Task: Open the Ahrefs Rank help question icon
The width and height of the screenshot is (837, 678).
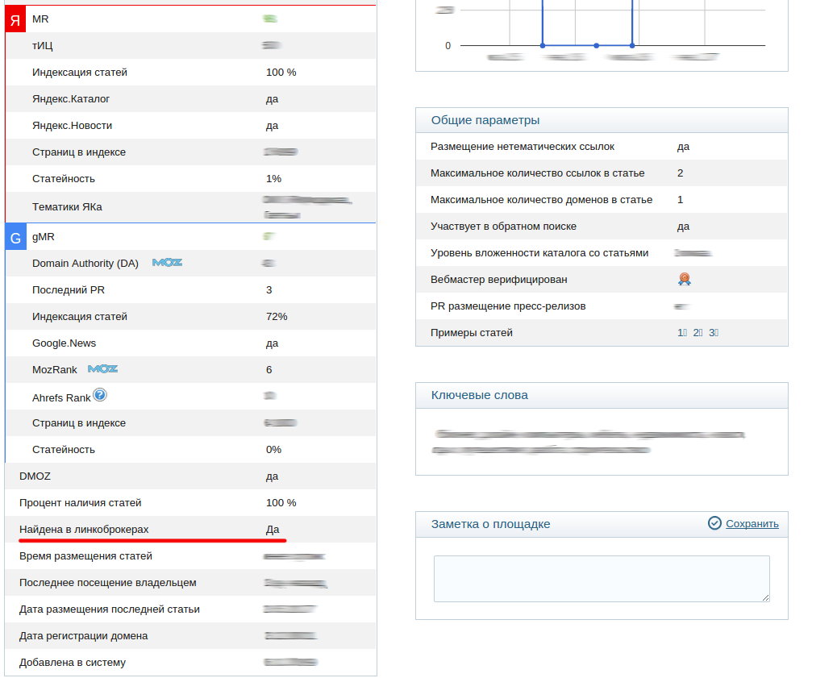Action: tap(100, 395)
